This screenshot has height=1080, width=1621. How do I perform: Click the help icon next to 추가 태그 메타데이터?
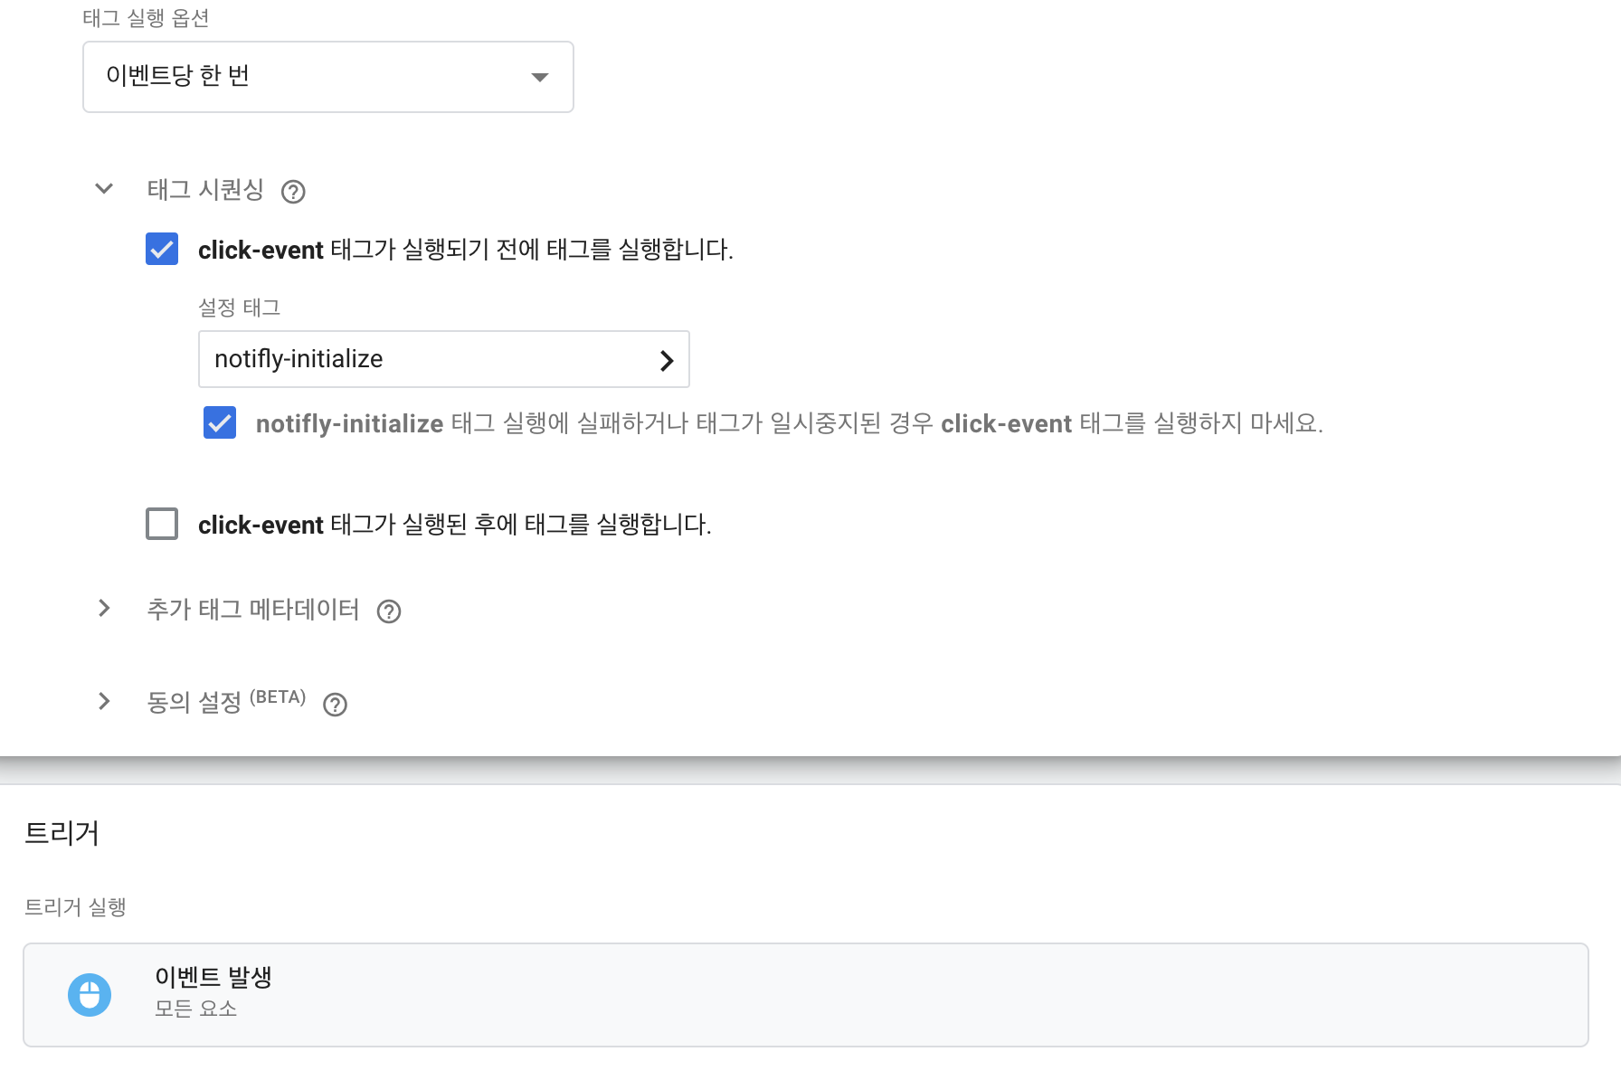pyautogui.click(x=389, y=611)
